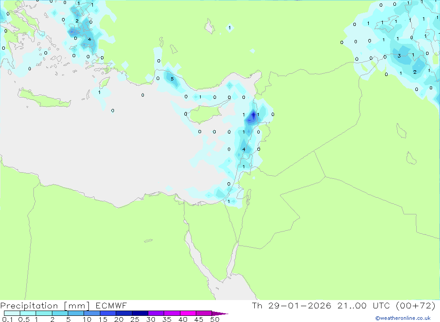The image size is (440, 322).
Task: Click the 30–35 mm purple legend swatch
Action: click(156, 313)
